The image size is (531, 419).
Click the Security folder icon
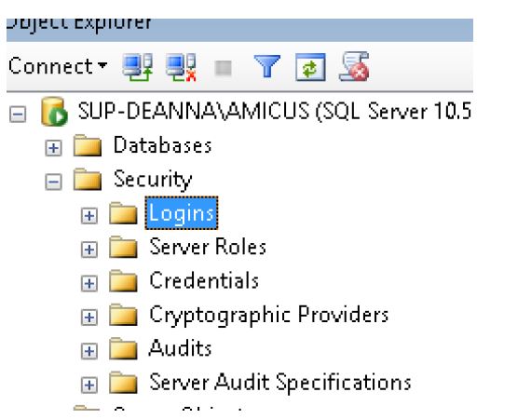click(88, 179)
